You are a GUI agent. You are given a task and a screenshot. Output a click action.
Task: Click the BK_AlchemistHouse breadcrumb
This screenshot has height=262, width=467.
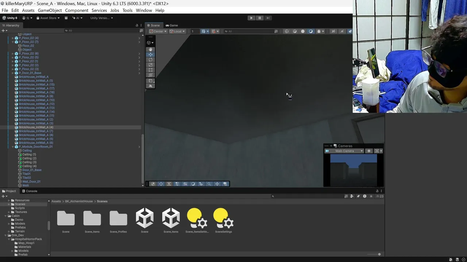click(79, 201)
